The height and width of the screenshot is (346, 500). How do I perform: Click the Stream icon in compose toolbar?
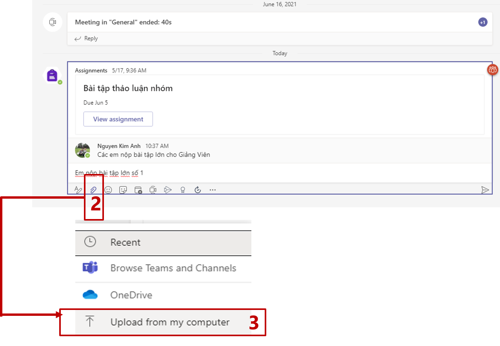[x=168, y=190]
